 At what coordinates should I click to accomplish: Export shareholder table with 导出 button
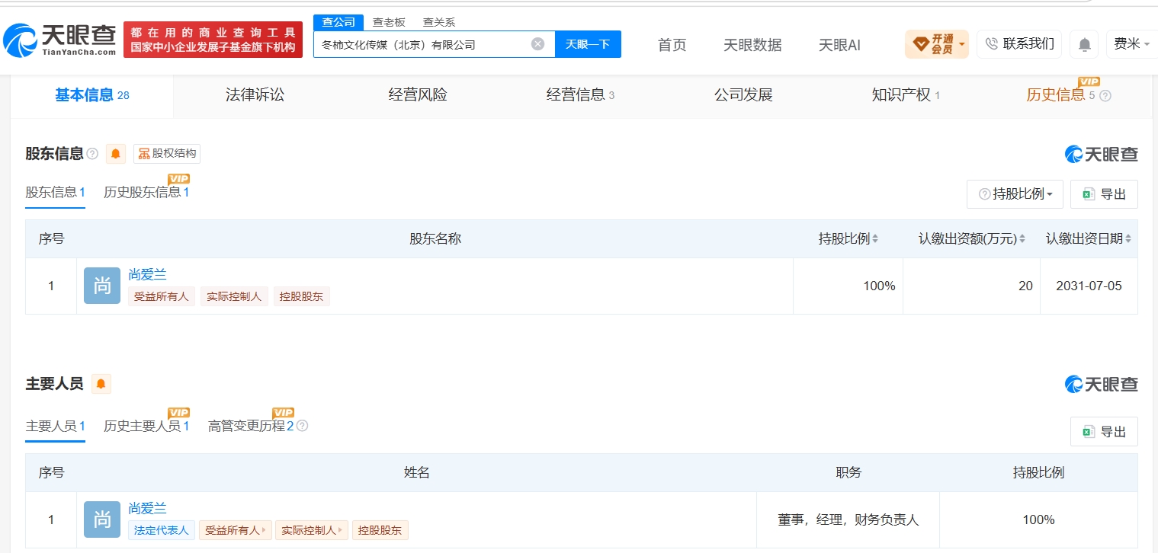(1104, 194)
